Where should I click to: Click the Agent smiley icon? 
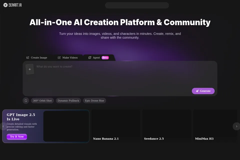pyautogui.click(x=90, y=57)
